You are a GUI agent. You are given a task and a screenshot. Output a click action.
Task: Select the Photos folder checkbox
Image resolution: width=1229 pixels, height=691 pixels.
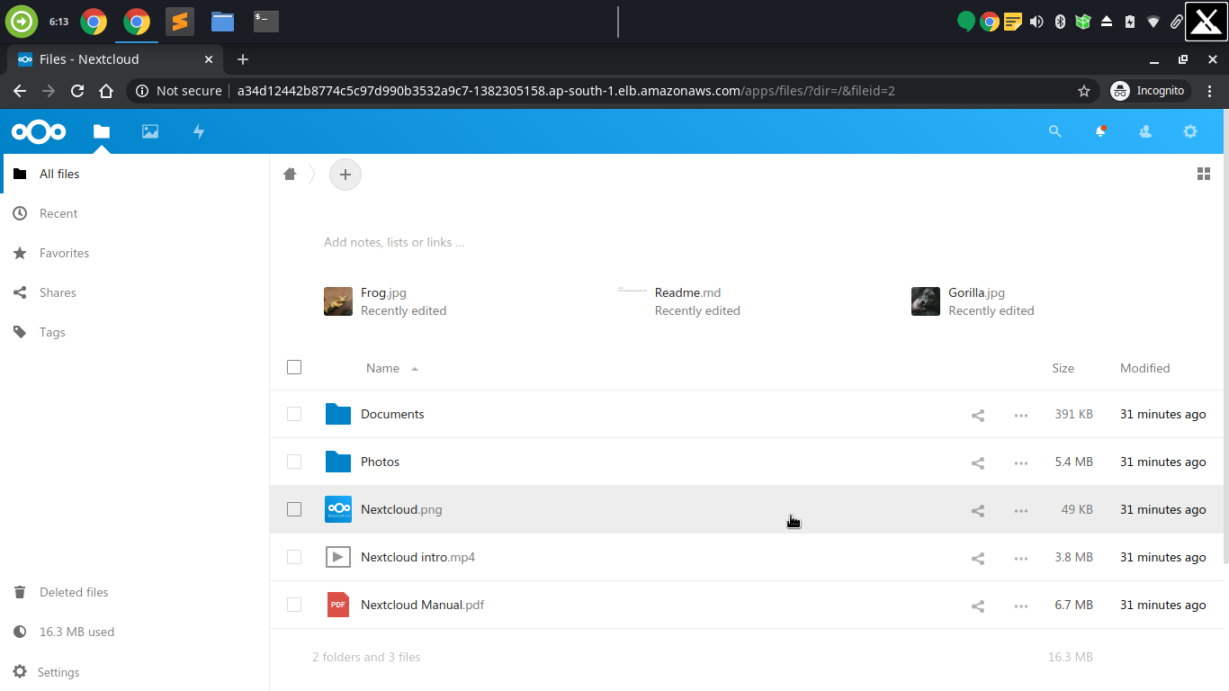pyautogui.click(x=294, y=462)
